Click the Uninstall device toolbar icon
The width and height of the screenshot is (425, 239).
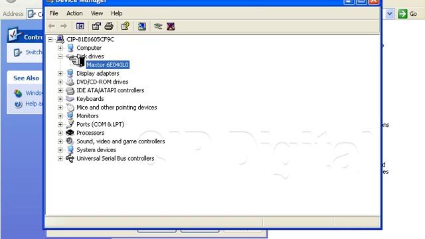(x=171, y=27)
